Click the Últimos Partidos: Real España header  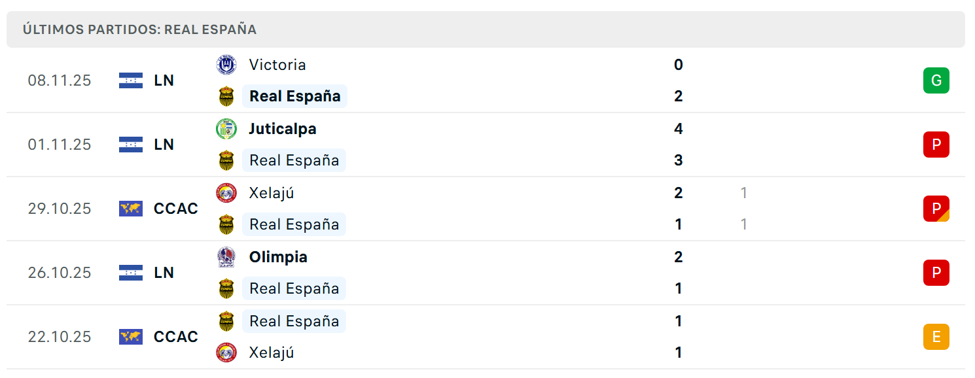click(x=139, y=29)
